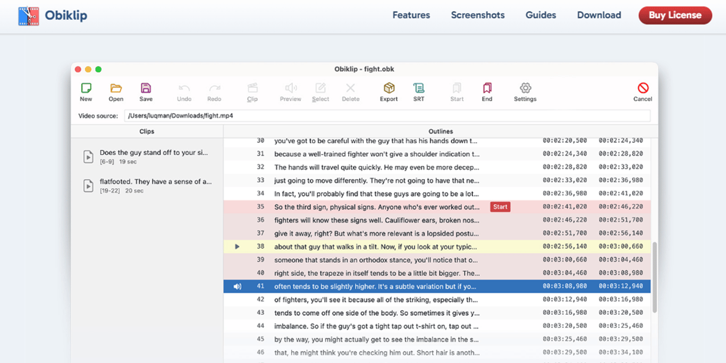
Task: Select row 32 "The hands will travel"
Action: 437,167
